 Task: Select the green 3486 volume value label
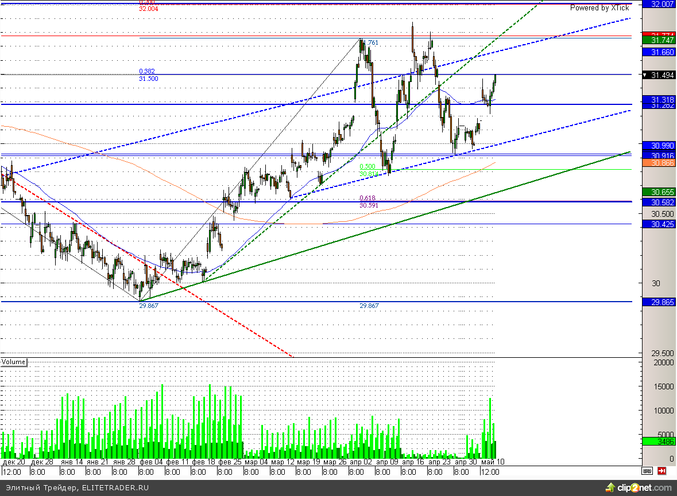[x=658, y=442]
